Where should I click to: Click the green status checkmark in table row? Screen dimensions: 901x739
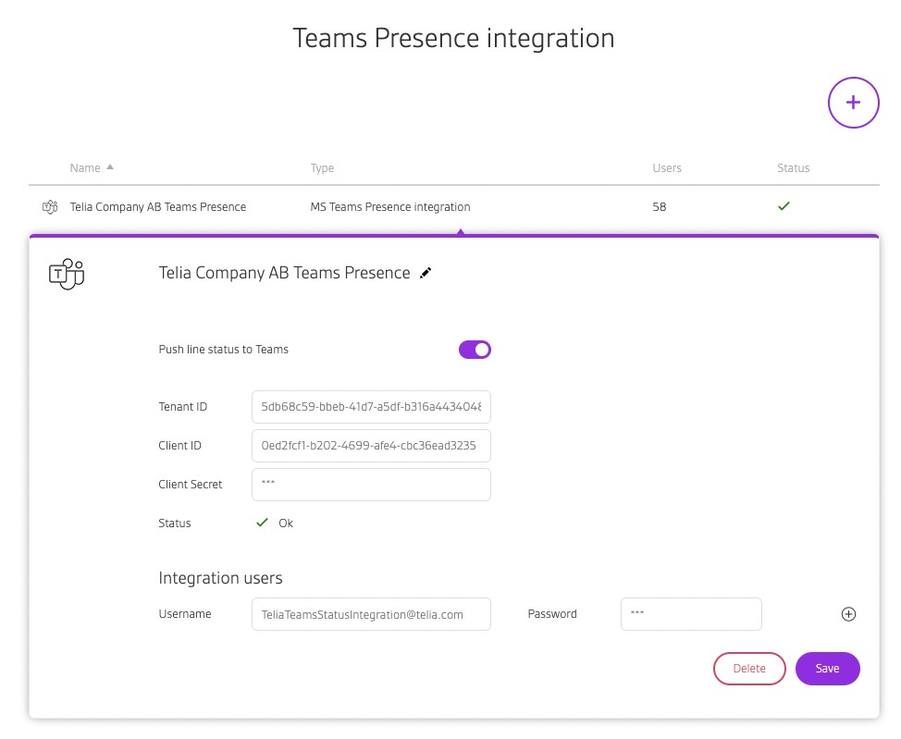(x=784, y=205)
